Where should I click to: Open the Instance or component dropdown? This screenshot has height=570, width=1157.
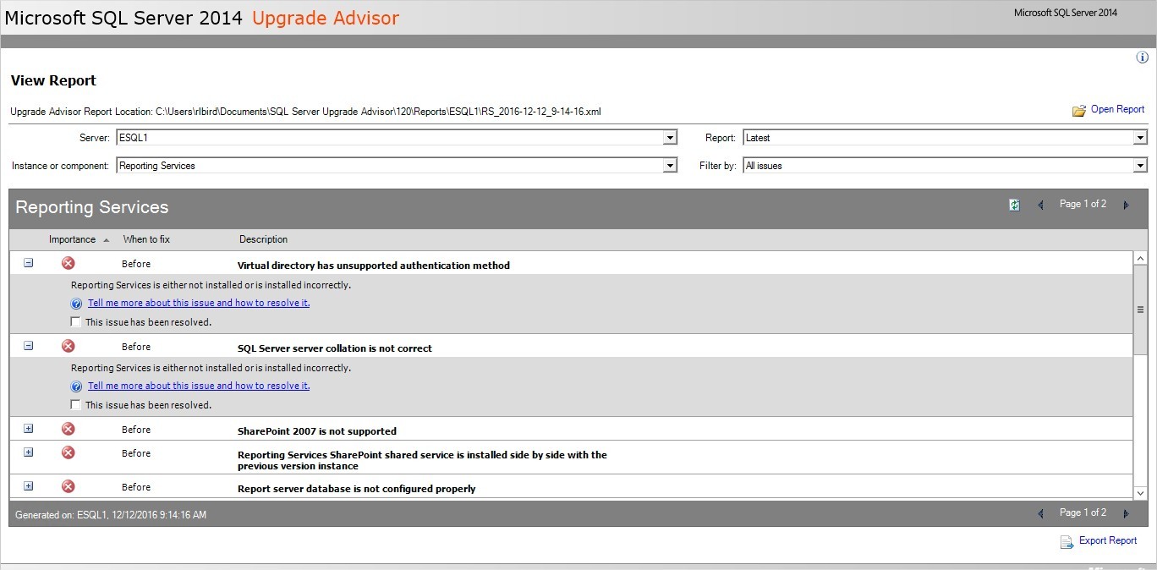click(x=397, y=166)
